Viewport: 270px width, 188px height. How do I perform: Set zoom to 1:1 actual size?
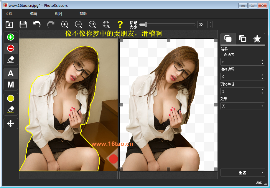[x=92, y=24]
